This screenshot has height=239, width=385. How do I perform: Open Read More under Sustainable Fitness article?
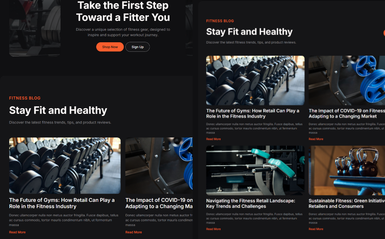coord(316,229)
